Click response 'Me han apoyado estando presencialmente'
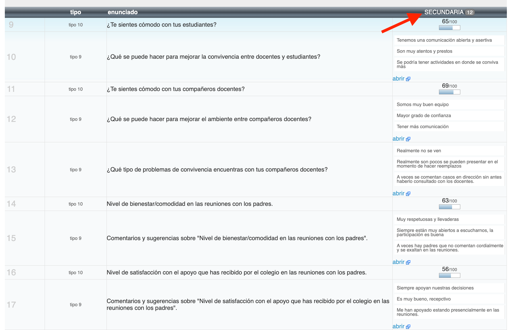Viewport: 512px width, 330px height. point(449,312)
